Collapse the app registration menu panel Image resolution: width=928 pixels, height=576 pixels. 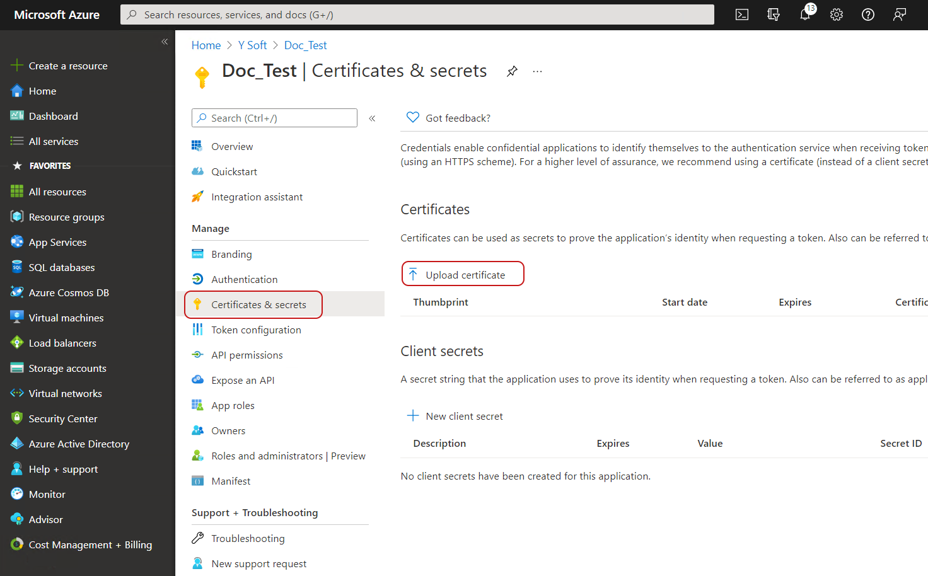click(x=372, y=118)
